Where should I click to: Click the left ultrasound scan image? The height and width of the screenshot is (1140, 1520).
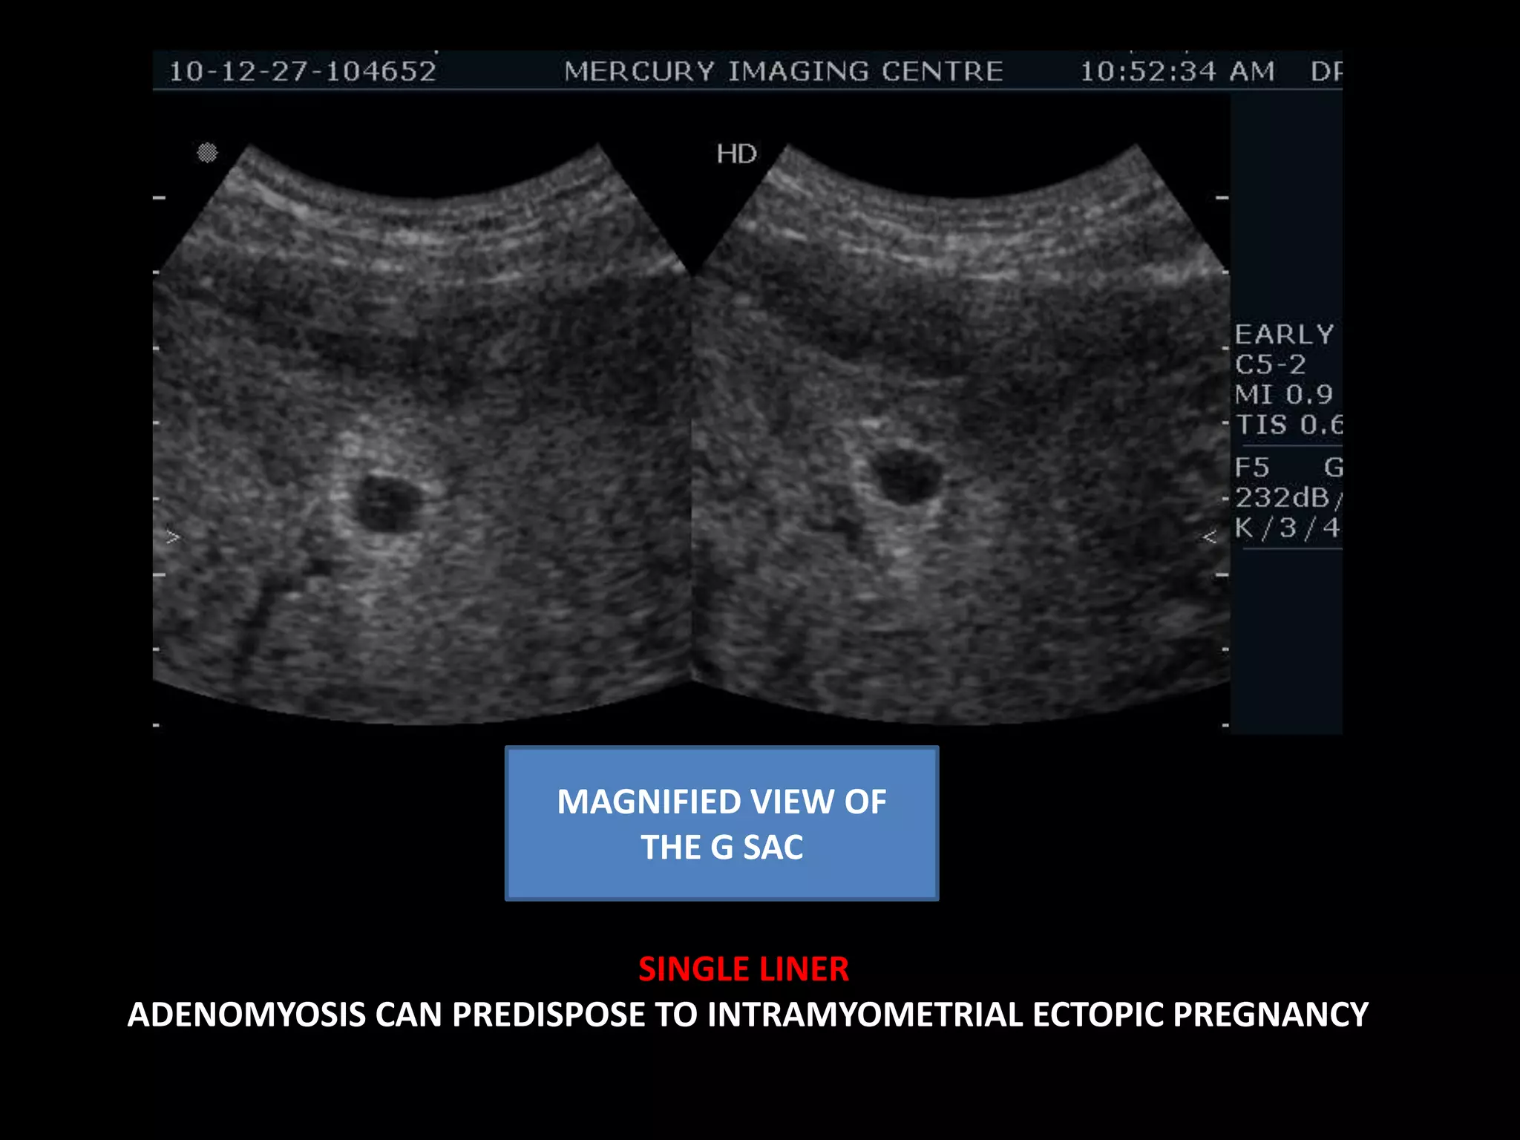coord(422,434)
